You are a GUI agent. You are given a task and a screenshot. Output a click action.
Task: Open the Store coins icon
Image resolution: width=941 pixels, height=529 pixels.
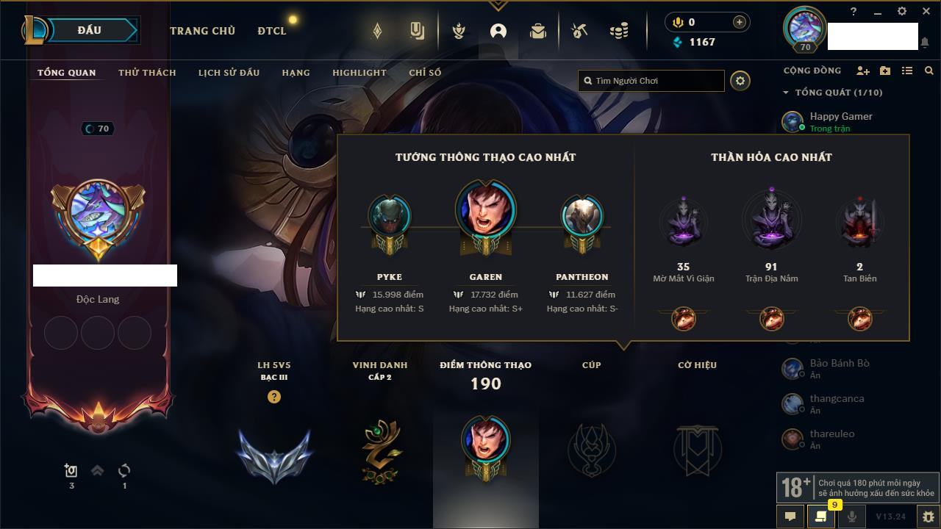click(619, 31)
